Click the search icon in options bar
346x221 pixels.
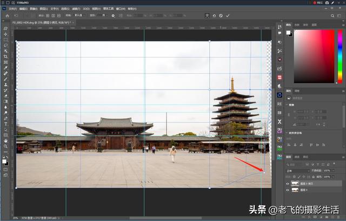(332, 16)
